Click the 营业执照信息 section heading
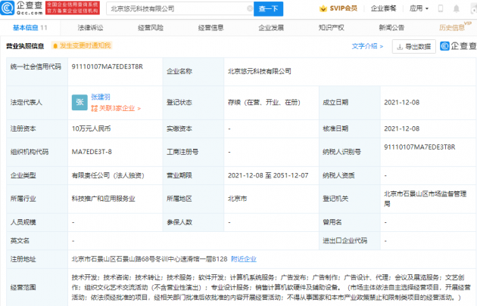The height and width of the screenshot is (306, 477). 25,46
